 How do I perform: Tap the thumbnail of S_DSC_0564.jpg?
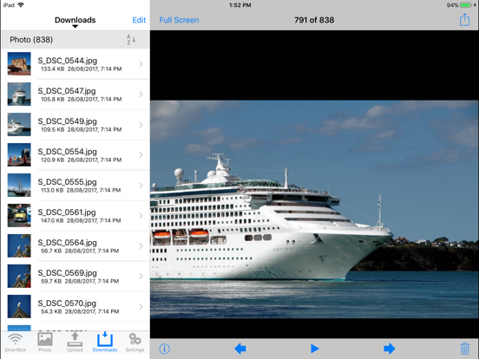tap(19, 245)
